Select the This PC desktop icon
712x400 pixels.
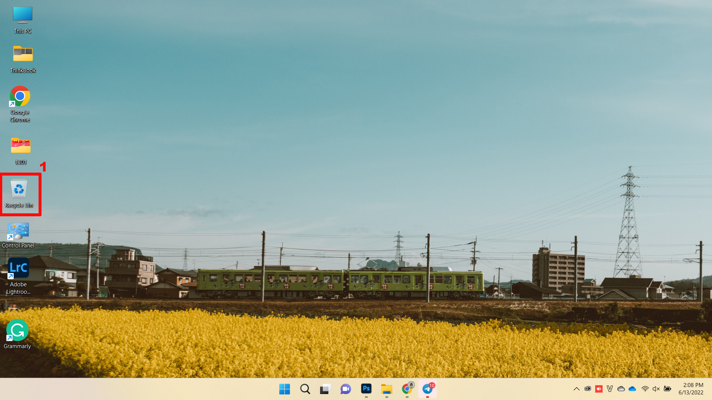tap(22, 20)
